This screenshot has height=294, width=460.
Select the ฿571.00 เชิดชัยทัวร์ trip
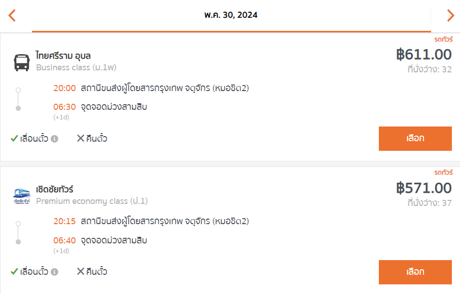(415, 272)
